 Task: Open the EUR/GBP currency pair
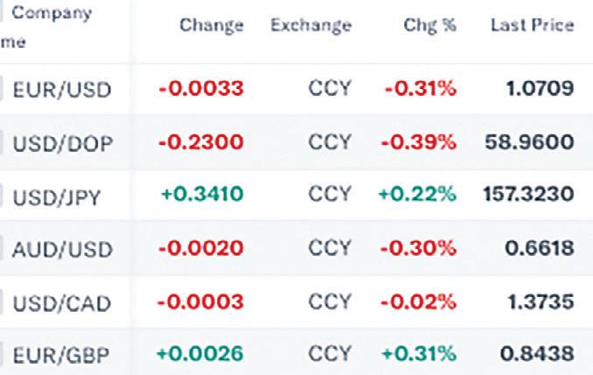click(x=61, y=356)
